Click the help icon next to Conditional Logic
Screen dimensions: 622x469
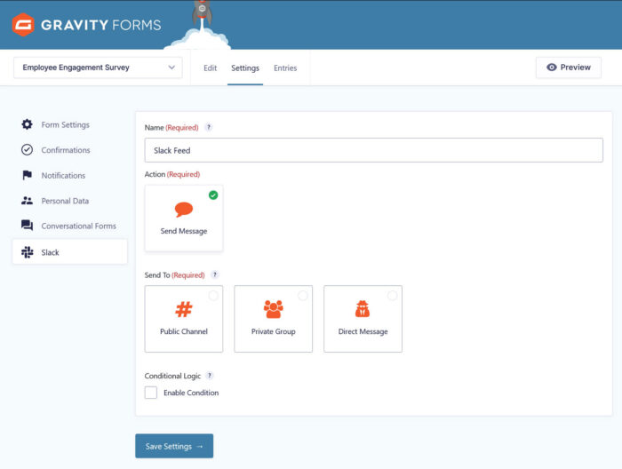(210, 376)
